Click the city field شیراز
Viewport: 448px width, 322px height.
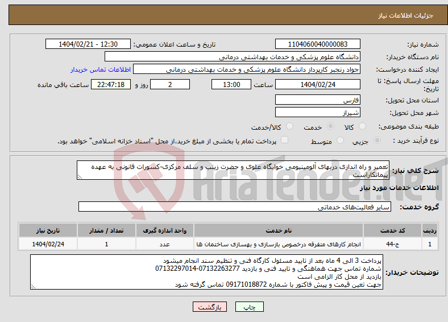point(317,113)
